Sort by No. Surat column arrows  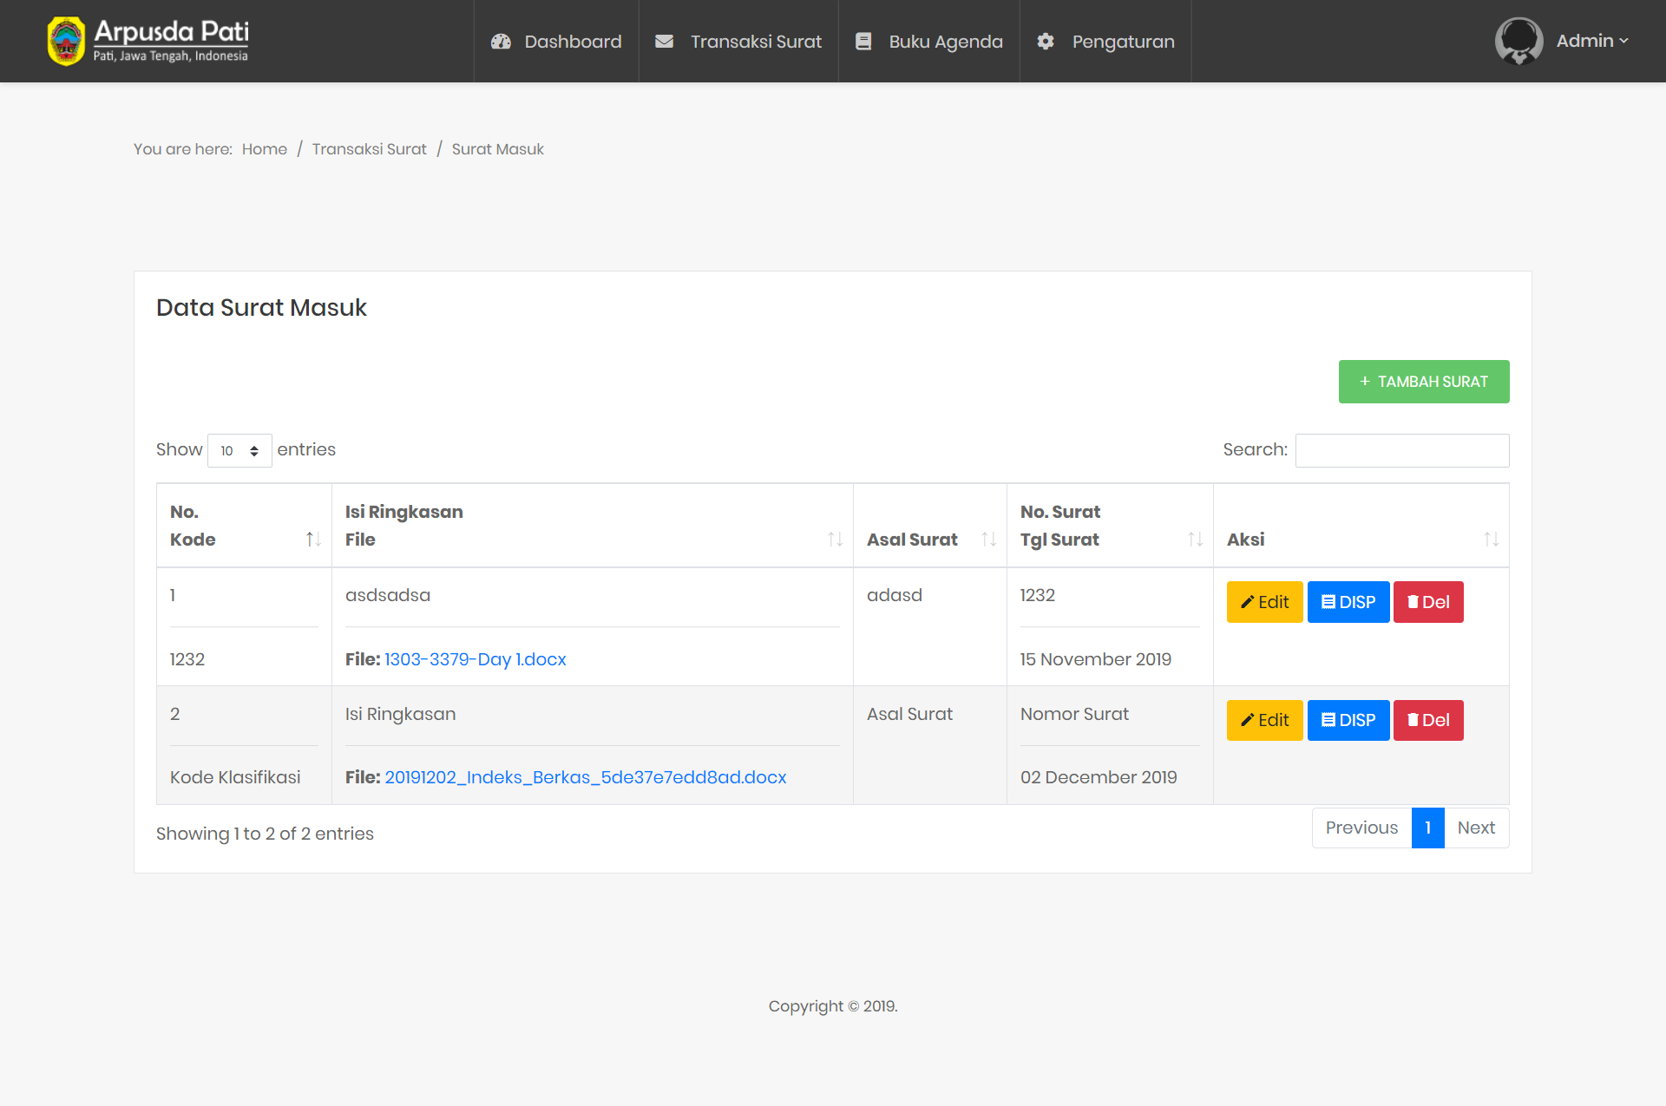click(x=1195, y=540)
